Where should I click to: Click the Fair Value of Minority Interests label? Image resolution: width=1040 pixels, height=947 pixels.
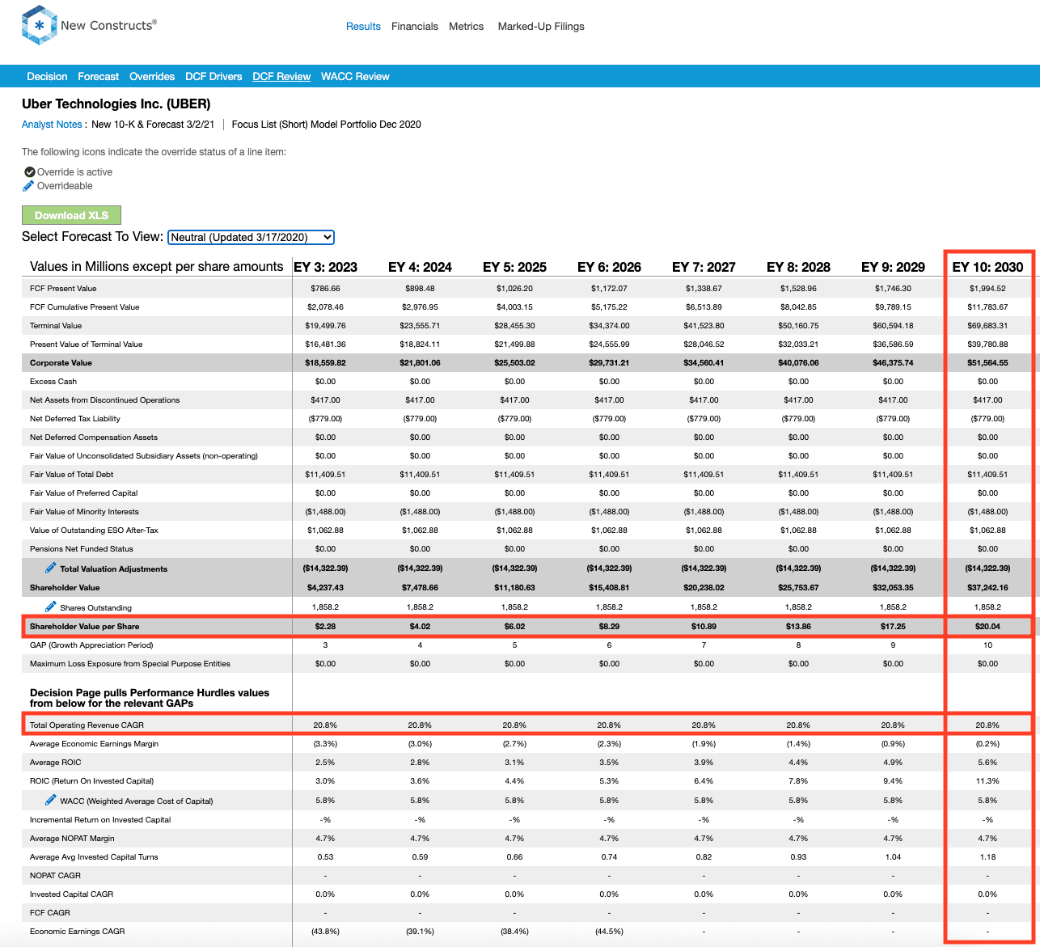[x=84, y=512]
